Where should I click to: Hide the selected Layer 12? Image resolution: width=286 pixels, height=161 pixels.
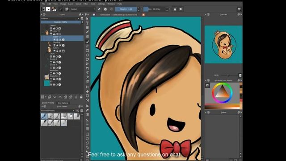55,40
